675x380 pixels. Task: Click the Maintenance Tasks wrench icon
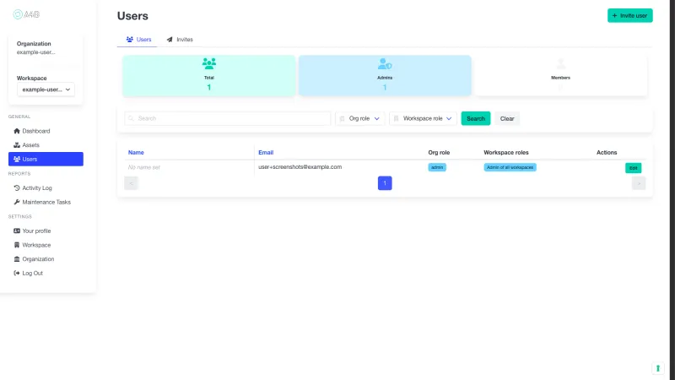[17, 202]
